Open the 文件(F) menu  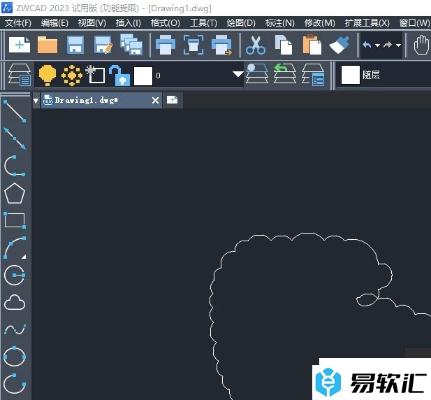[x=18, y=23]
